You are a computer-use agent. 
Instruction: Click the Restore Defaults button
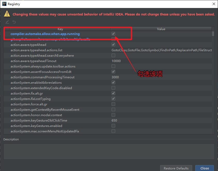pyautogui.click(x=176, y=168)
